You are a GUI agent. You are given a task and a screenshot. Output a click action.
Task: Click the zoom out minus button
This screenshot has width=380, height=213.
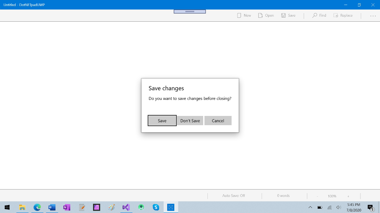pos(317,196)
